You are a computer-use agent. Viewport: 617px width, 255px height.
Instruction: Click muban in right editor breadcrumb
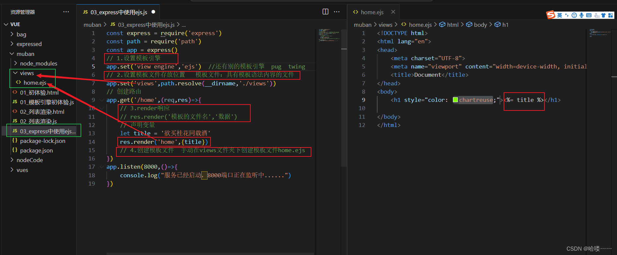[x=362, y=25]
